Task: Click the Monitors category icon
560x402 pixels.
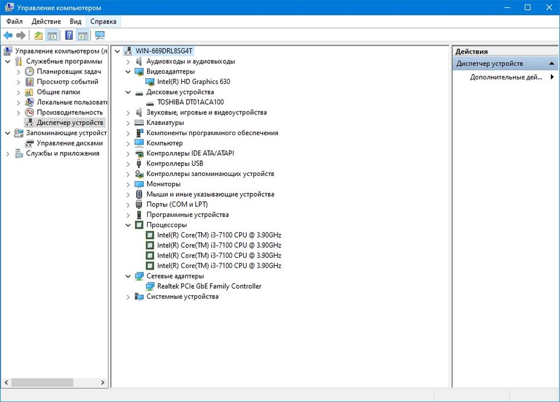Action: tap(139, 185)
